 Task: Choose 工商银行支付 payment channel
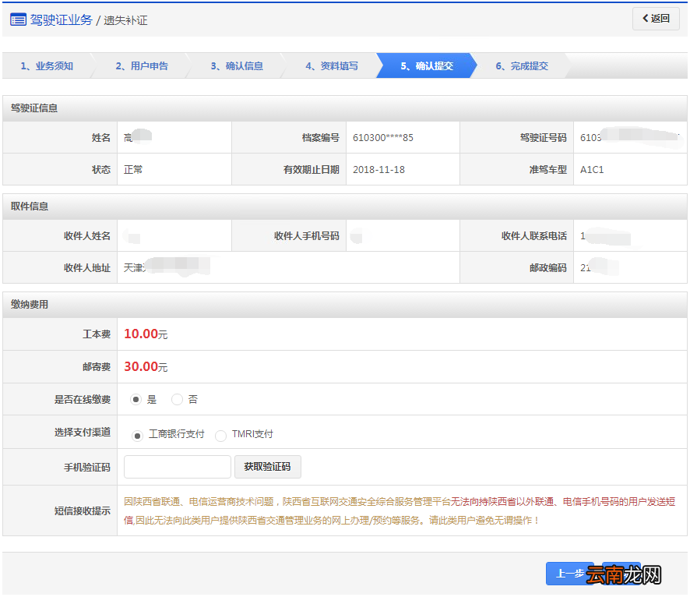pyautogui.click(x=137, y=436)
